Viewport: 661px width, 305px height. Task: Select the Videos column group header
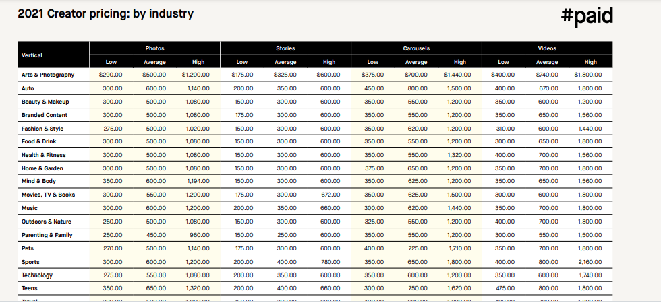click(x=547, y=48)
